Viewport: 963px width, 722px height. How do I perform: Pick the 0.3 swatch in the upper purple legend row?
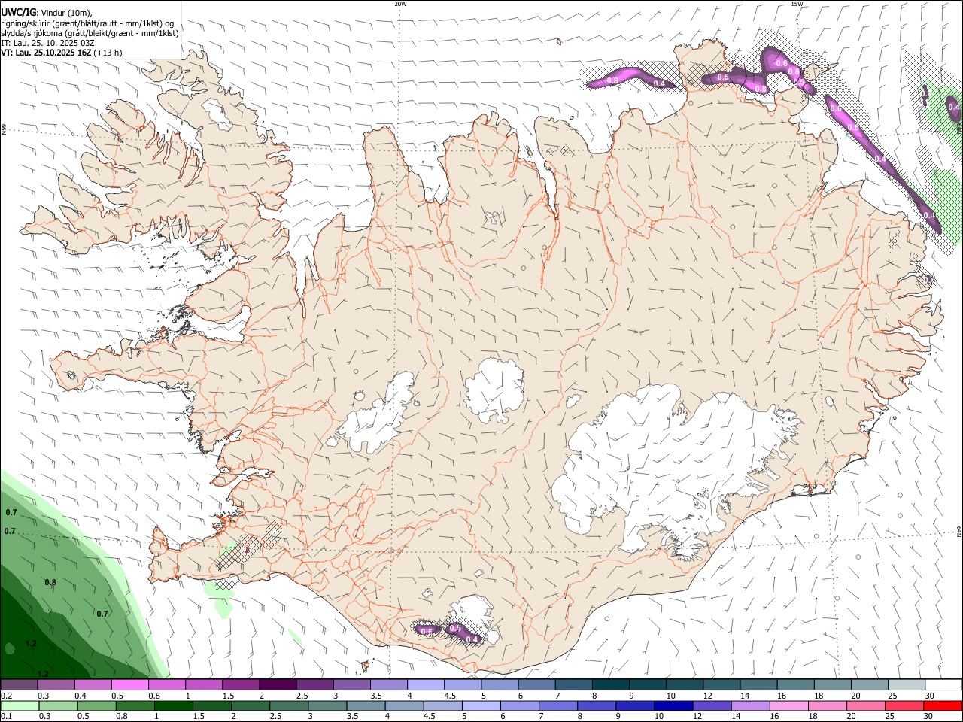56,684
